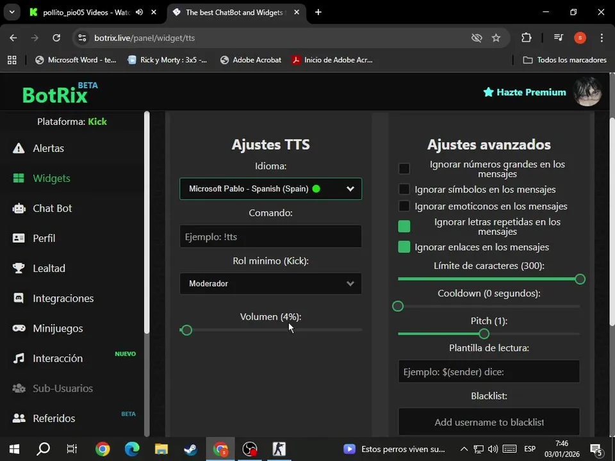Open the Referidos people icon
The height and width of the screenshot is (461, 615).
19,418
